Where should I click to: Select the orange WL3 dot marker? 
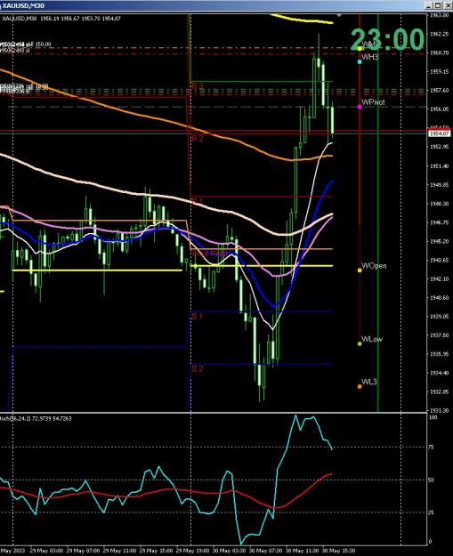[x=360, y=386]
